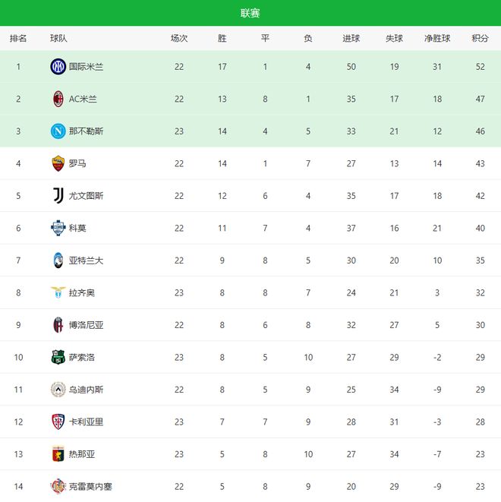Viewport: 501px width, 502px height.
Task: Click the Udinese (乌迪内斯) club crest
Action: (58, 390)
